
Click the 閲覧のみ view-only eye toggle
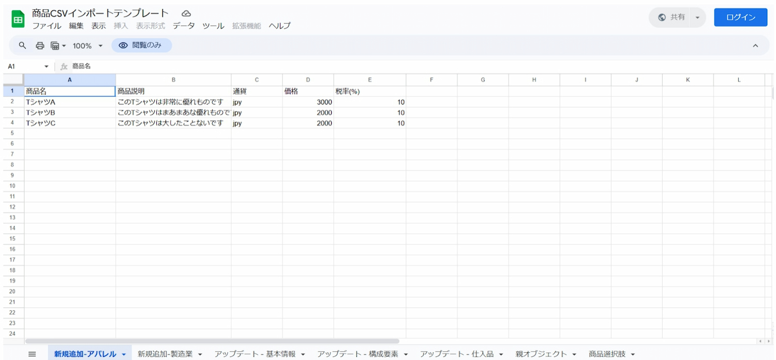tap(141, 46)
